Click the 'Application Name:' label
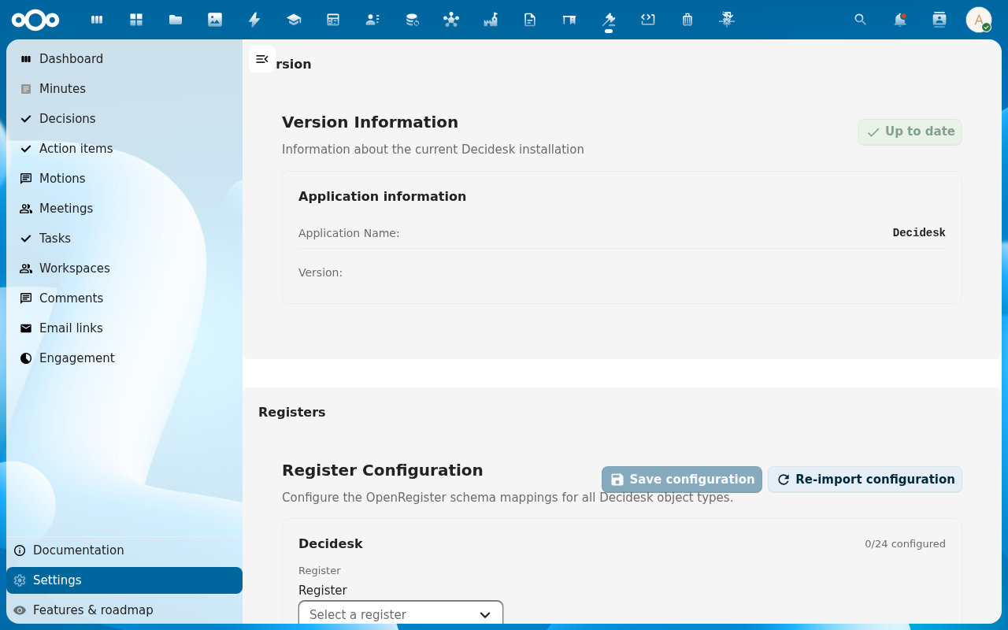1008x630 pixels. point(349,233)
